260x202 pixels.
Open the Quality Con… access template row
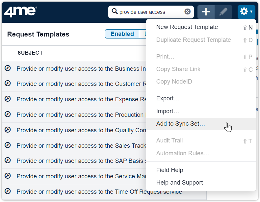tap(74, 130)
